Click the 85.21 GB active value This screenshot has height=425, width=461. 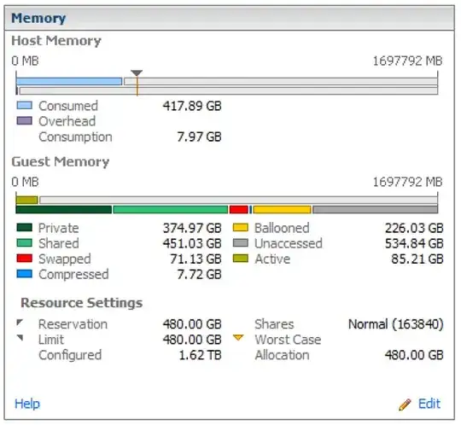coord(417,259)
